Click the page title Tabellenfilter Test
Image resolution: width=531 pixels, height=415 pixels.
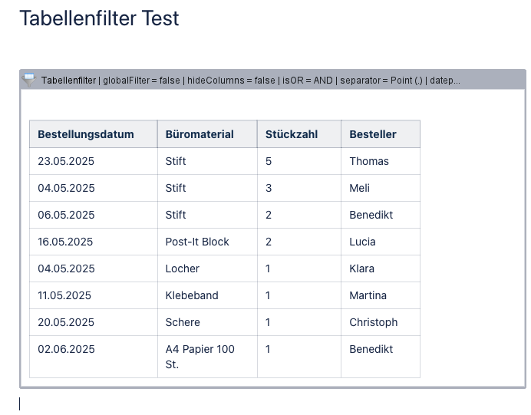tap(99, 18)
